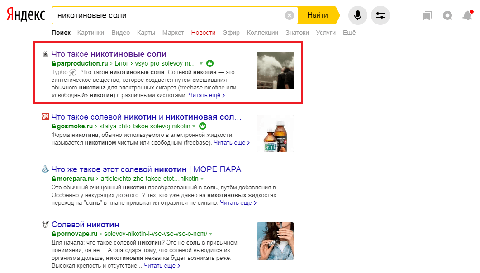This screenshot has width=480, height=273.
Task: Click 'Читать ещё' in gosmoke.ru snippet
Action: coord(232,143)
